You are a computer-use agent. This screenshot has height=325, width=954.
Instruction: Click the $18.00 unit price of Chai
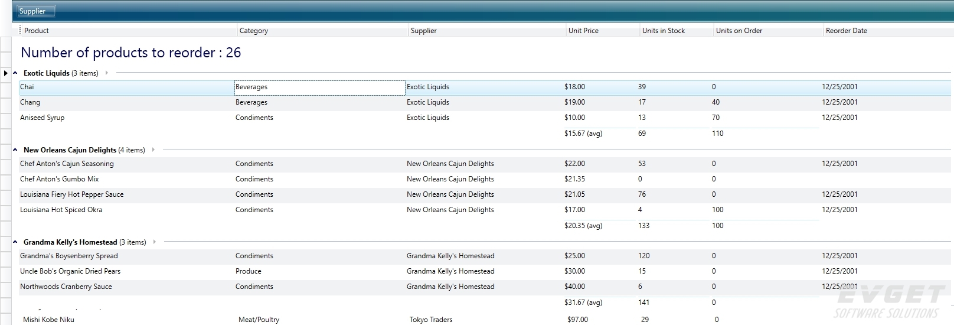574,87
